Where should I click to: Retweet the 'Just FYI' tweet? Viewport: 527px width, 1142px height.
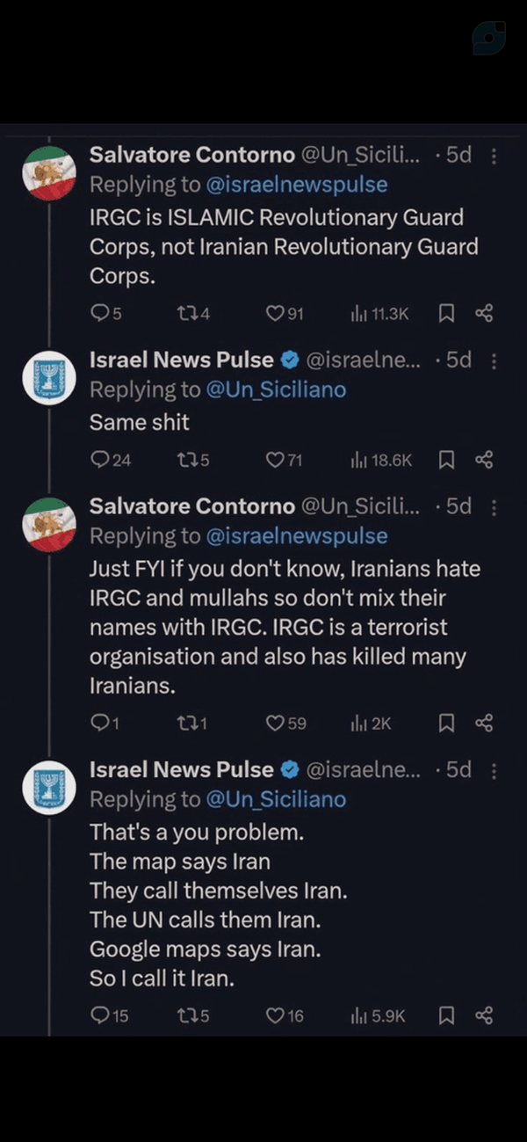coord(192,723)
